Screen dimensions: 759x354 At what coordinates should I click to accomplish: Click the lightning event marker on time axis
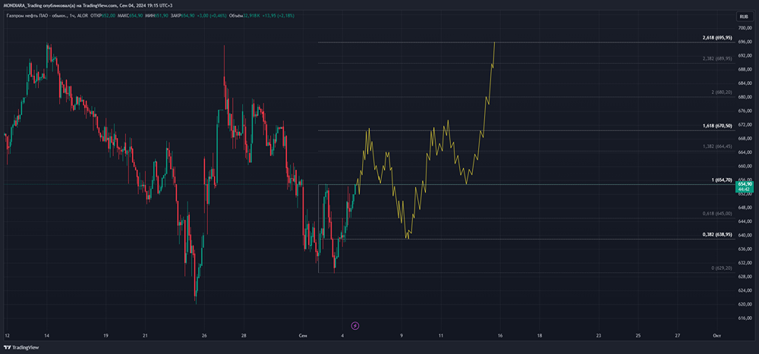[355, 325]
